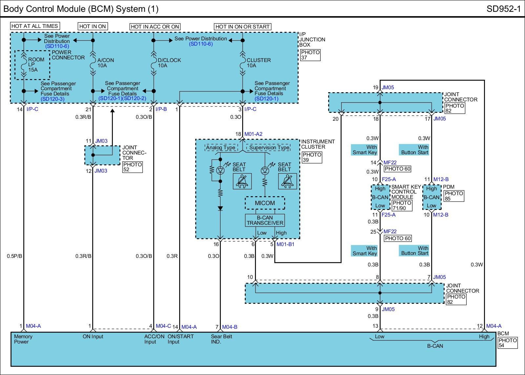
Task: Click the CLUSTER 10A fuse symbol
Action: 242,63
